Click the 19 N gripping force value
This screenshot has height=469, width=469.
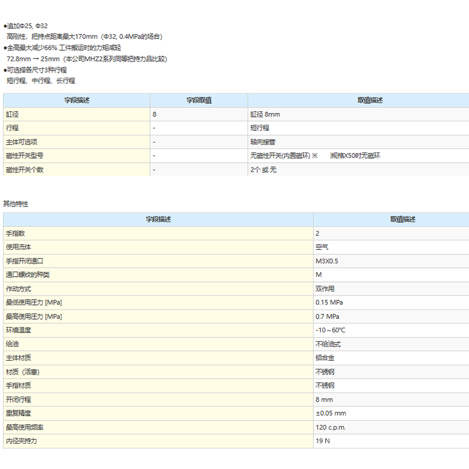[323, 441]
